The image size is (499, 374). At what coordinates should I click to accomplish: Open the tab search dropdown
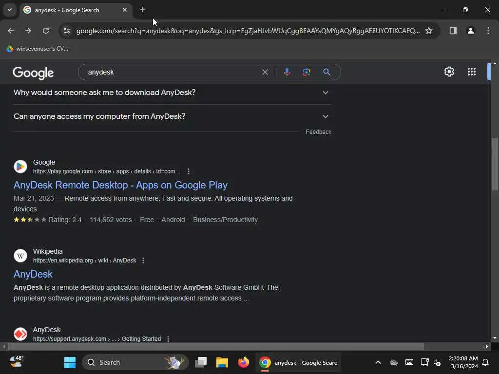[10, 10]
